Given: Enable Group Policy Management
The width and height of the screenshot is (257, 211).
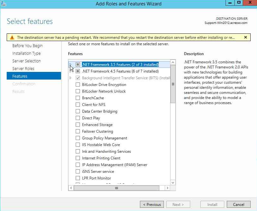Looking at the screenshot, I should (77, 138).
